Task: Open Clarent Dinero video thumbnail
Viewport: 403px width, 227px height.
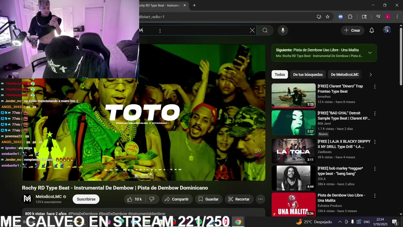Action: tap(293, 96)
